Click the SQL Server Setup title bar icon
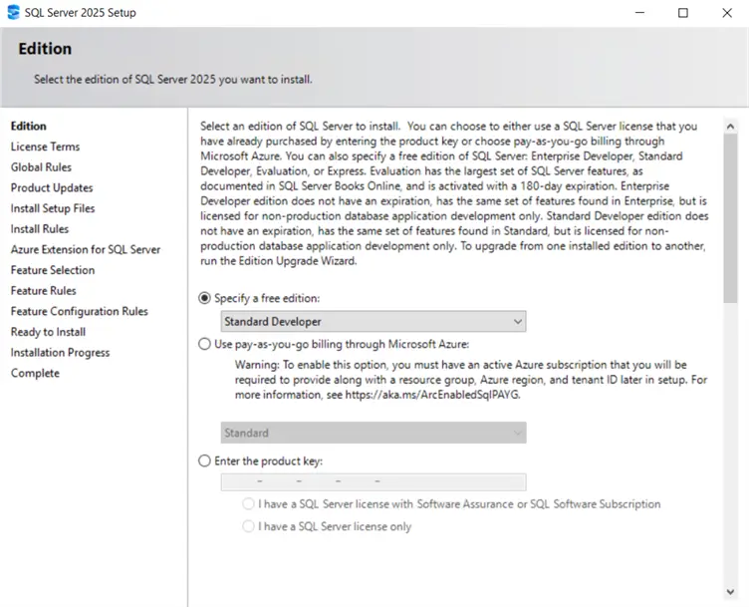Viewport: 749px width, 607px height. pos(13,12)
